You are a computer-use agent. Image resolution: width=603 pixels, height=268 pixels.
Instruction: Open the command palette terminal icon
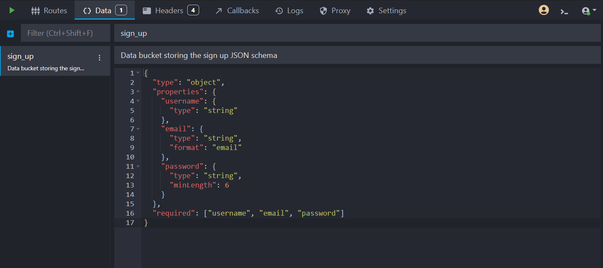click(x=564, y=11)
